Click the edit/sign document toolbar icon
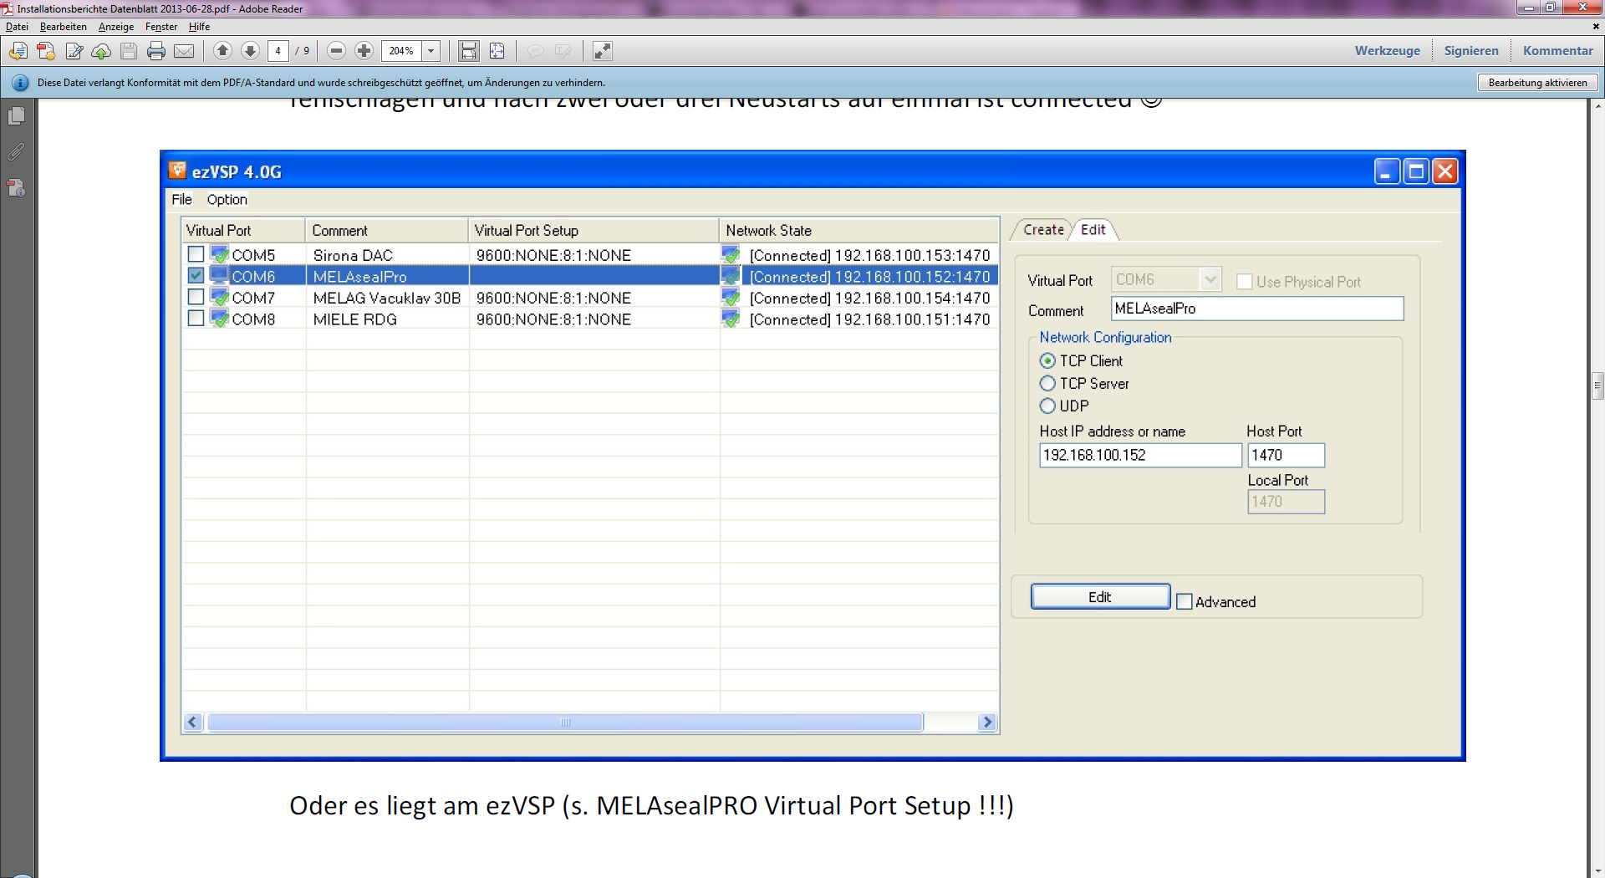Image resolution: width=1605 pixels, height=878 pixels. pos(74,51)
